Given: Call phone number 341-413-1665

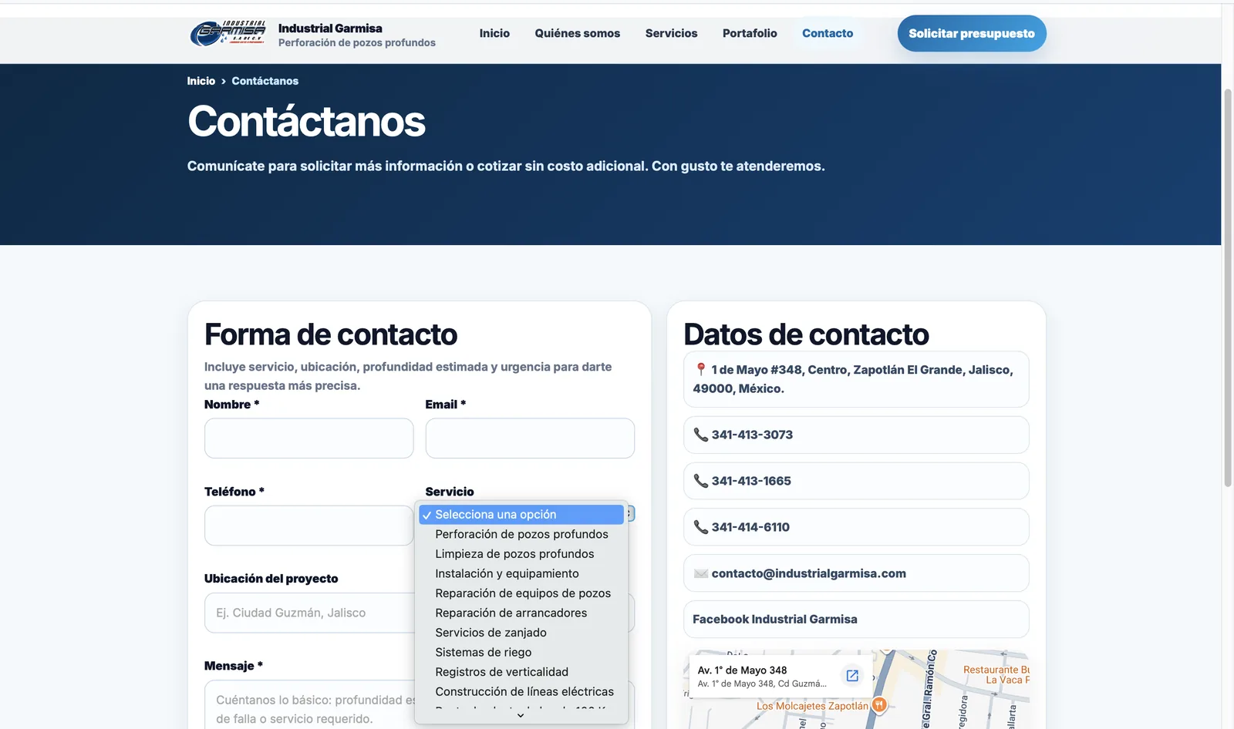Looking at the screenshot, I should pos(856,481).
